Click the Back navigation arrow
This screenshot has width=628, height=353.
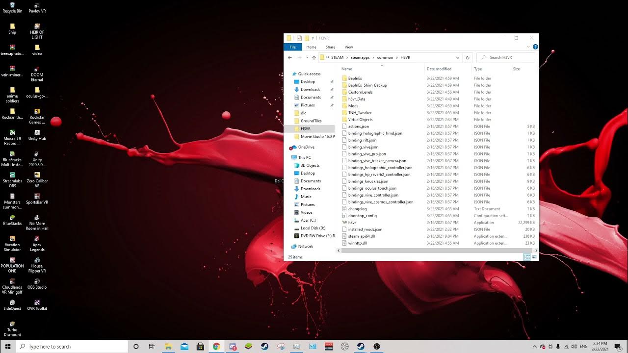(290, 57)
